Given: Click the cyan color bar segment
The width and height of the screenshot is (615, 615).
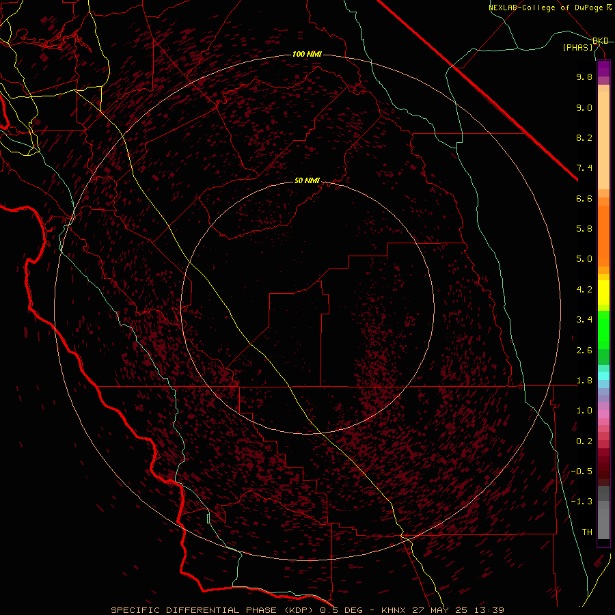Looking at the screenshot, I should pos(603,376).
